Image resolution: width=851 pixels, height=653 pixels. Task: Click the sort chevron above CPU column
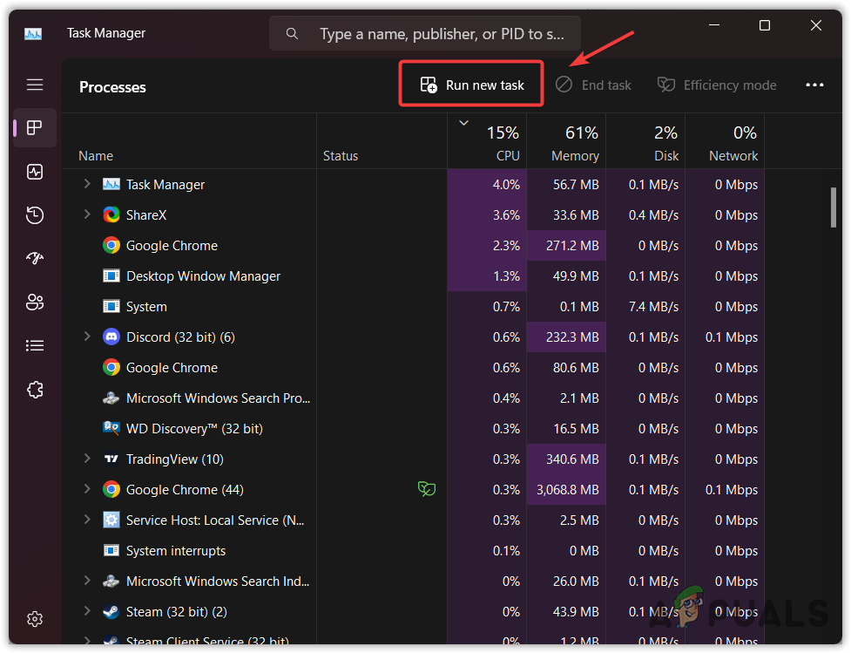pyautogui.click(x=464, y=123)
